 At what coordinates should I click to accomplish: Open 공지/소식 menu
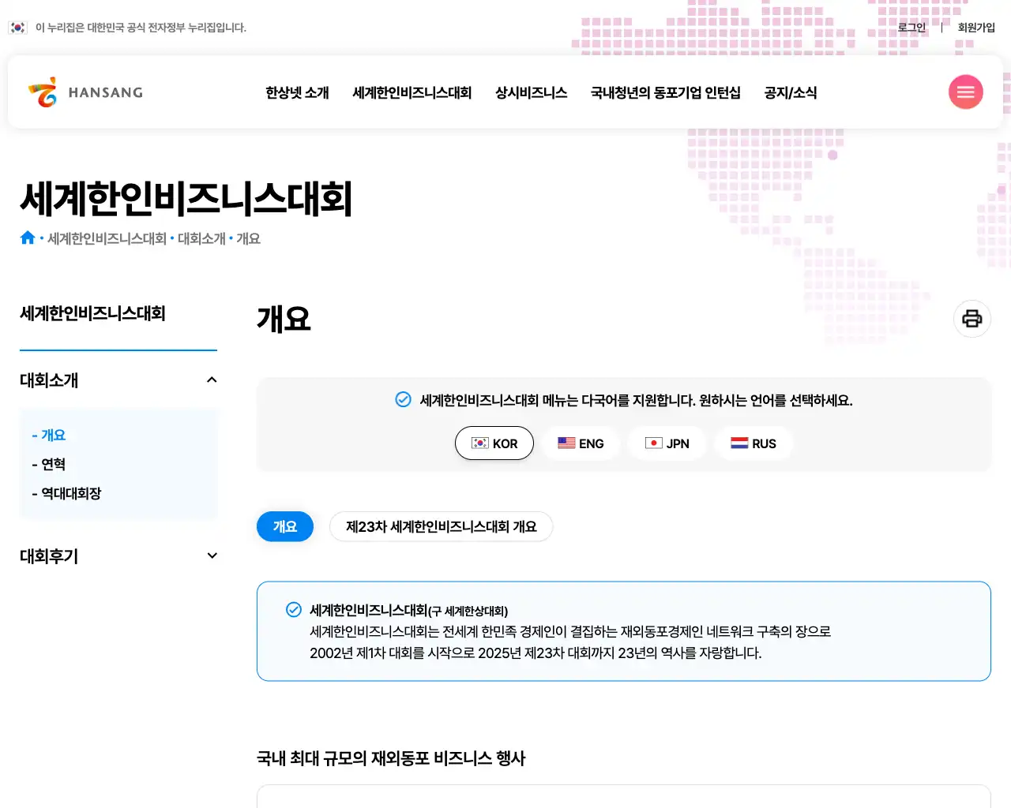pyautogui.click(x=791, y=92)
